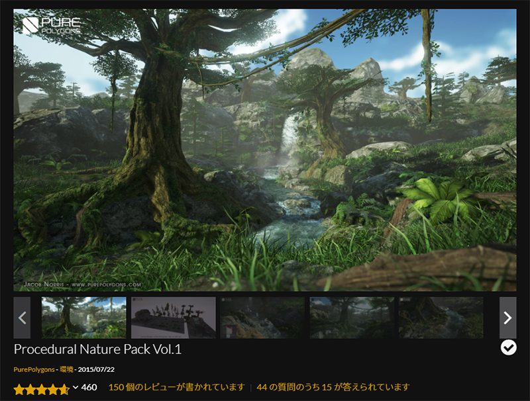Select the fourth thumbnail in the gallery strip

point(352,318)
